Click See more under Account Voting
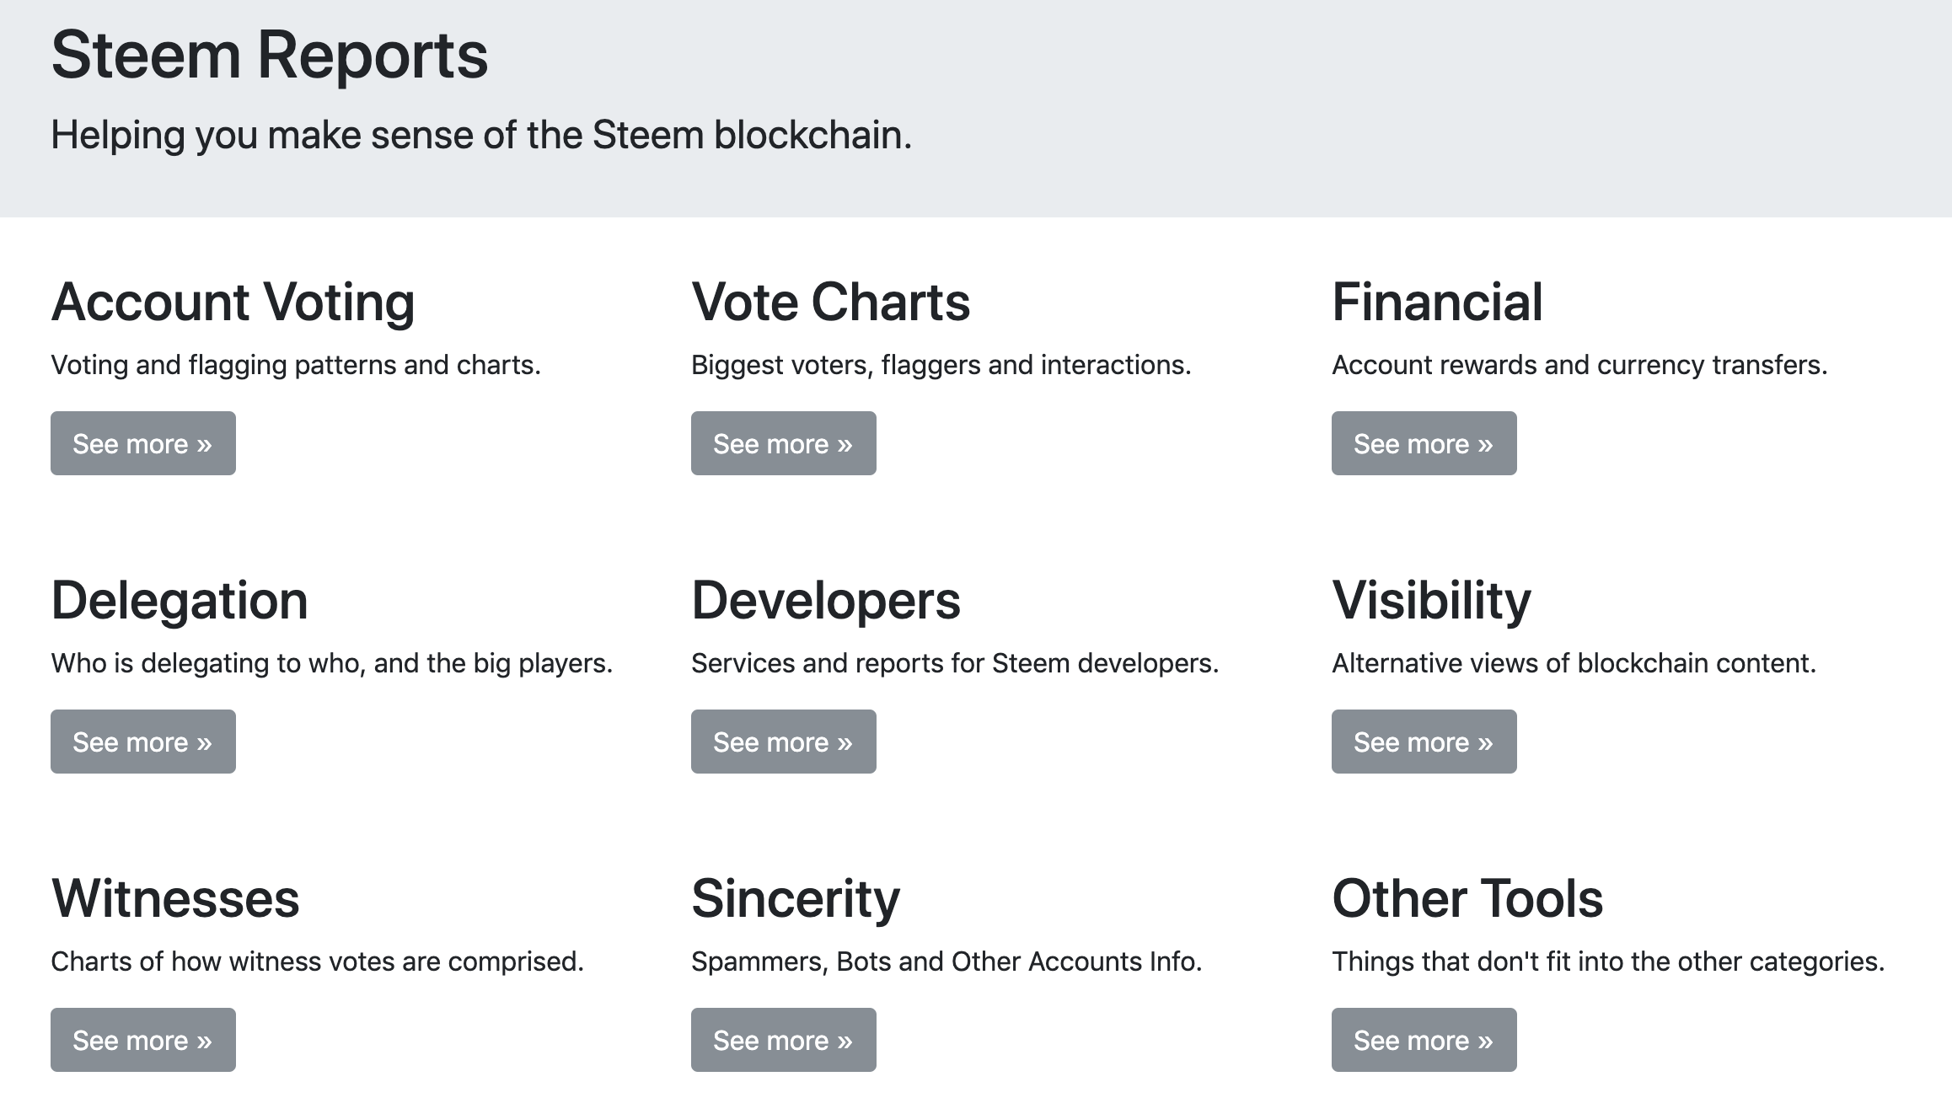 (x=142, y=443)
